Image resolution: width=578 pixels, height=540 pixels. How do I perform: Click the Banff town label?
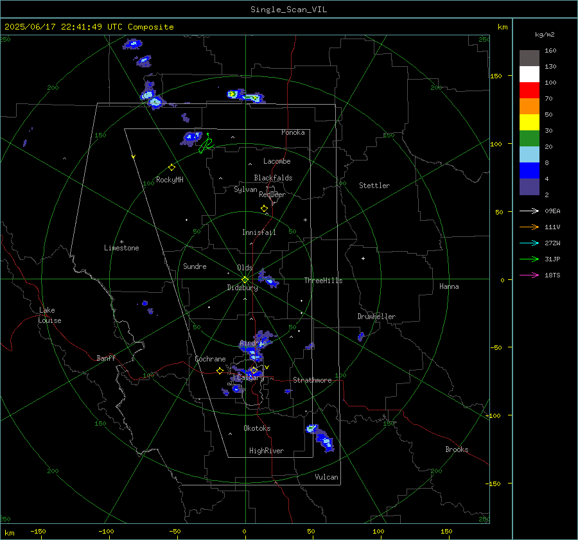pyautogui.click(x=106, y=358)
